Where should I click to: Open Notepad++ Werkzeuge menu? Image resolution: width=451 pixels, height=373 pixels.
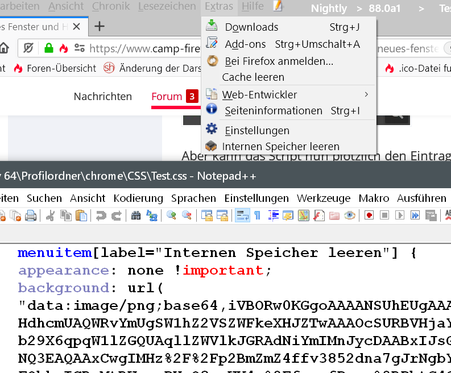324,198
